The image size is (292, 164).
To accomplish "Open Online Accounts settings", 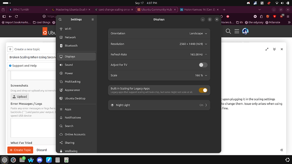I will click(76, 134).
